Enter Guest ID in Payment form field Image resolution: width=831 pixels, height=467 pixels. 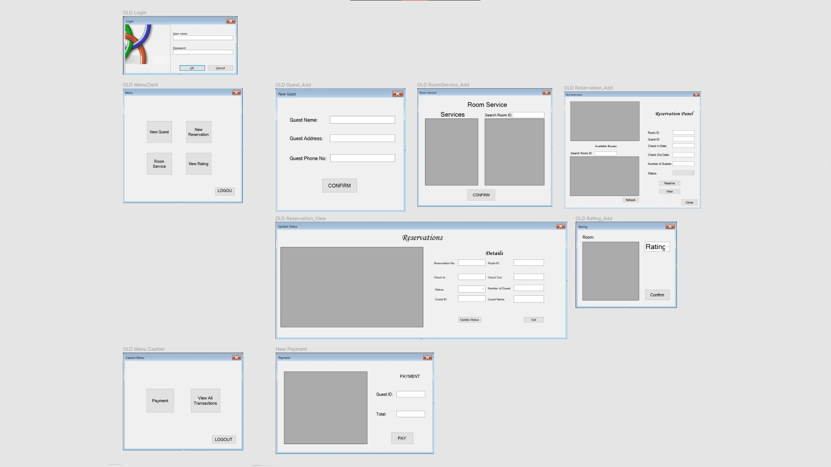coord(411,394)
